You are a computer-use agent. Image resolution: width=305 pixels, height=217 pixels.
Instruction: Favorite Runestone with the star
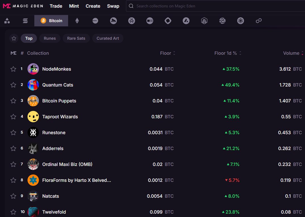click(13, 133)
